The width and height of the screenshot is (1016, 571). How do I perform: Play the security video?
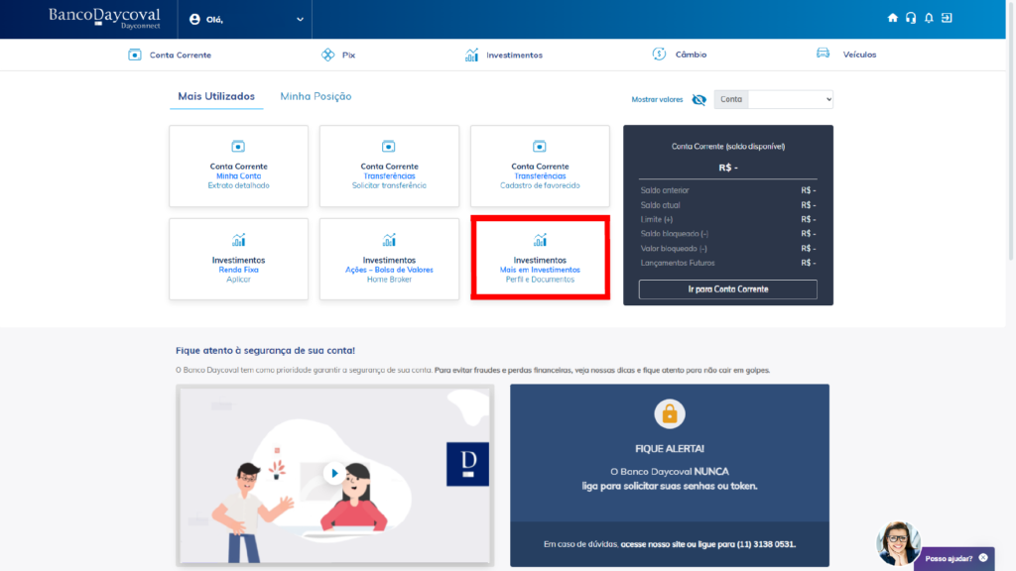334,473
